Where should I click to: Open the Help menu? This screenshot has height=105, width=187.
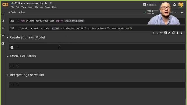coord(54,7)
